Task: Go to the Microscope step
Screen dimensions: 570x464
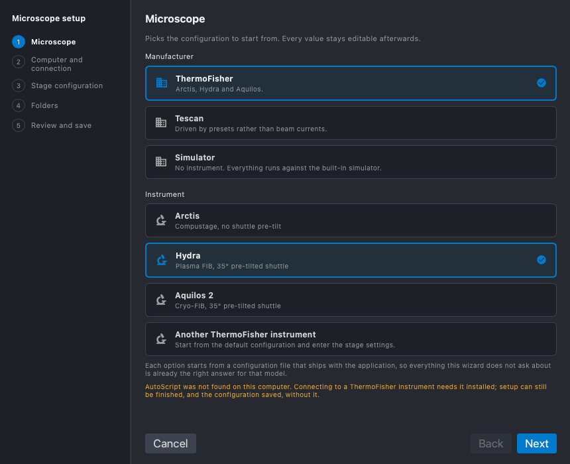Action: coord(54,42)
